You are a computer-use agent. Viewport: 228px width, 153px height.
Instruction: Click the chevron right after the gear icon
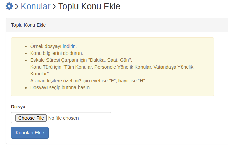(x=17, y=7)
